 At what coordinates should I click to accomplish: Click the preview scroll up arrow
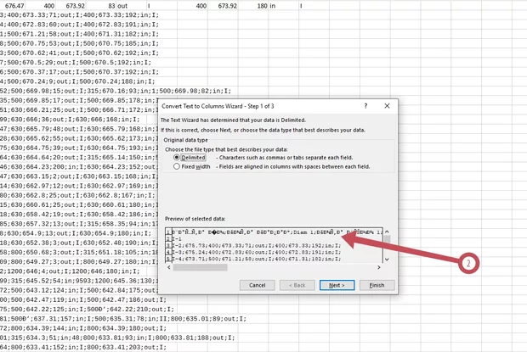pos(387,232)
